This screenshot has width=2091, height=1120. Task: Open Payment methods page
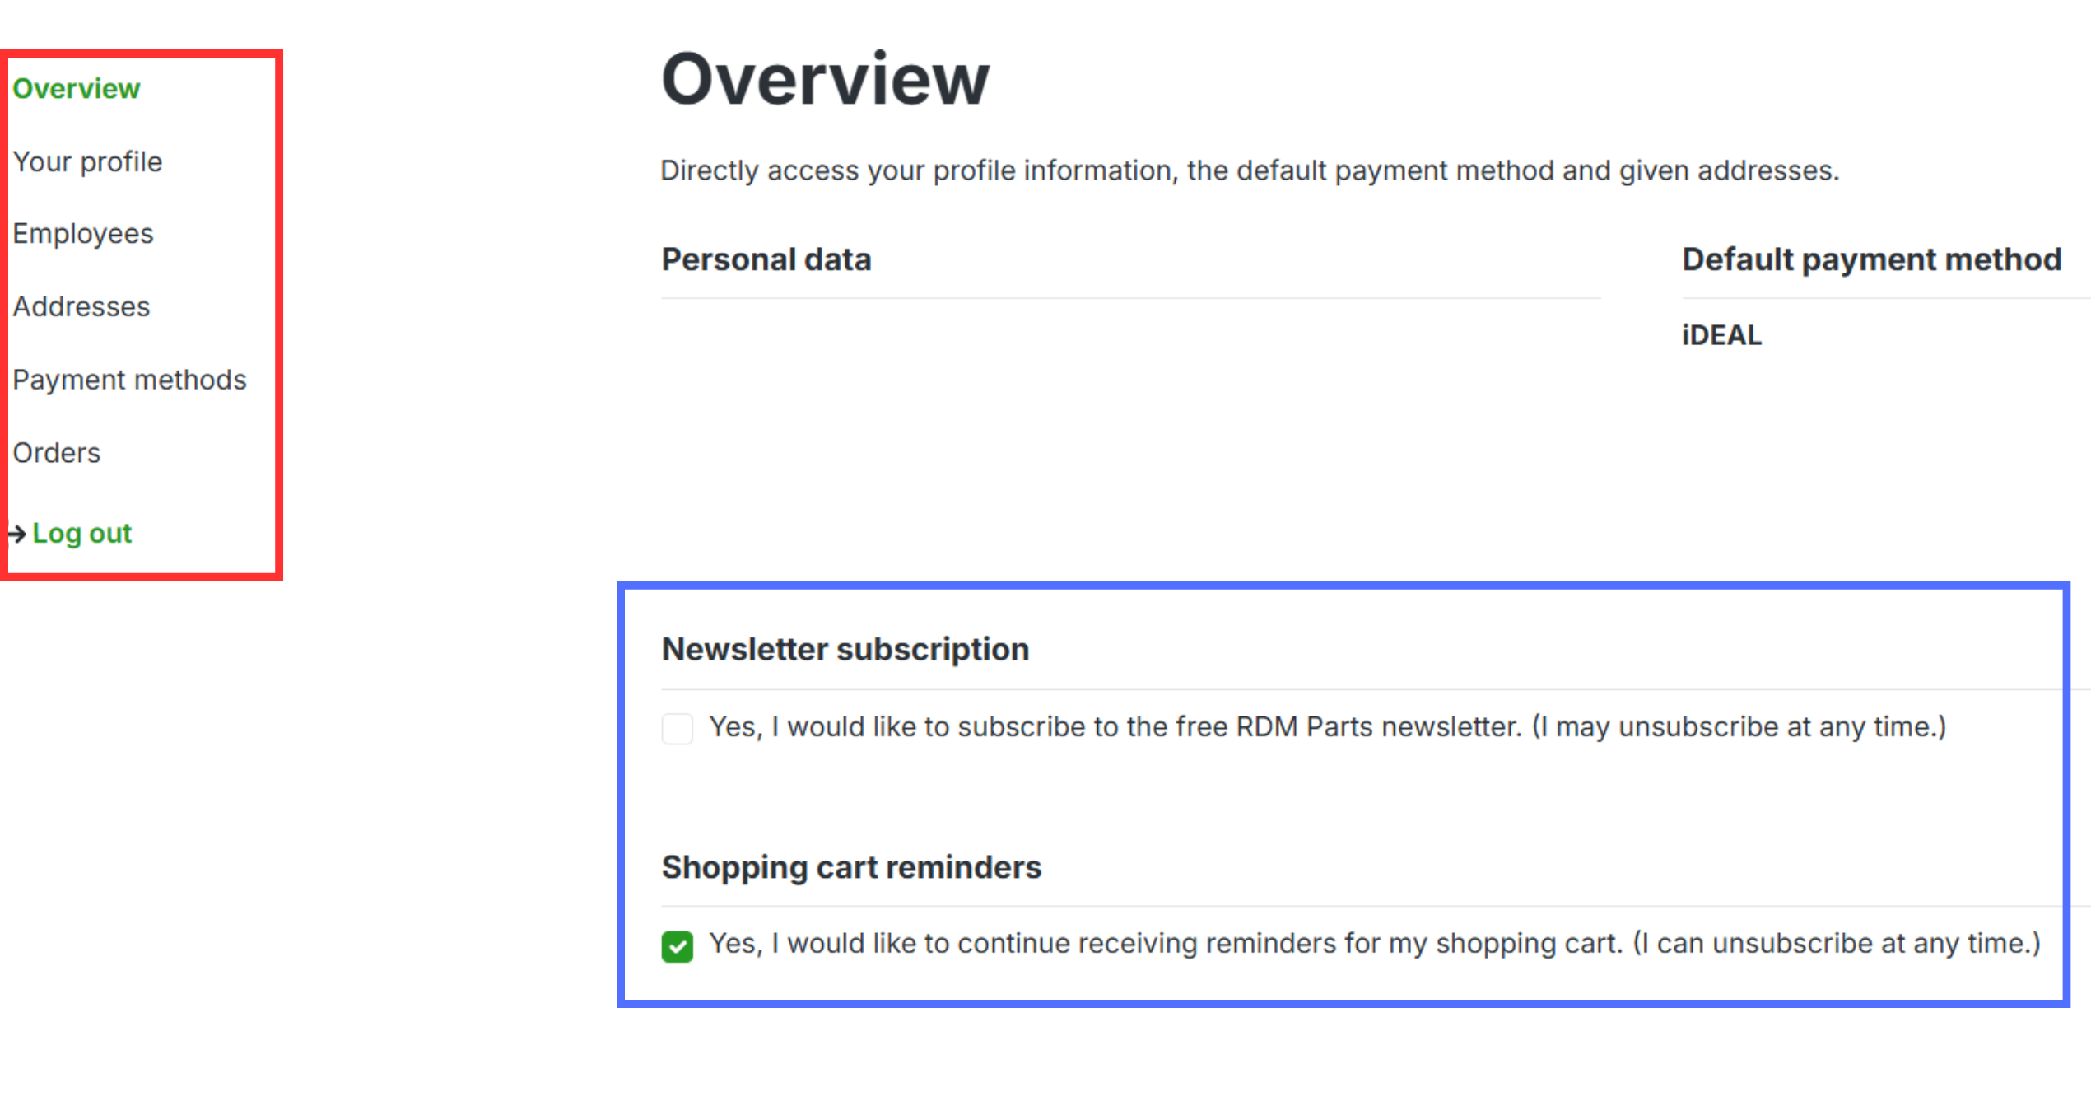tap(129, 380)
